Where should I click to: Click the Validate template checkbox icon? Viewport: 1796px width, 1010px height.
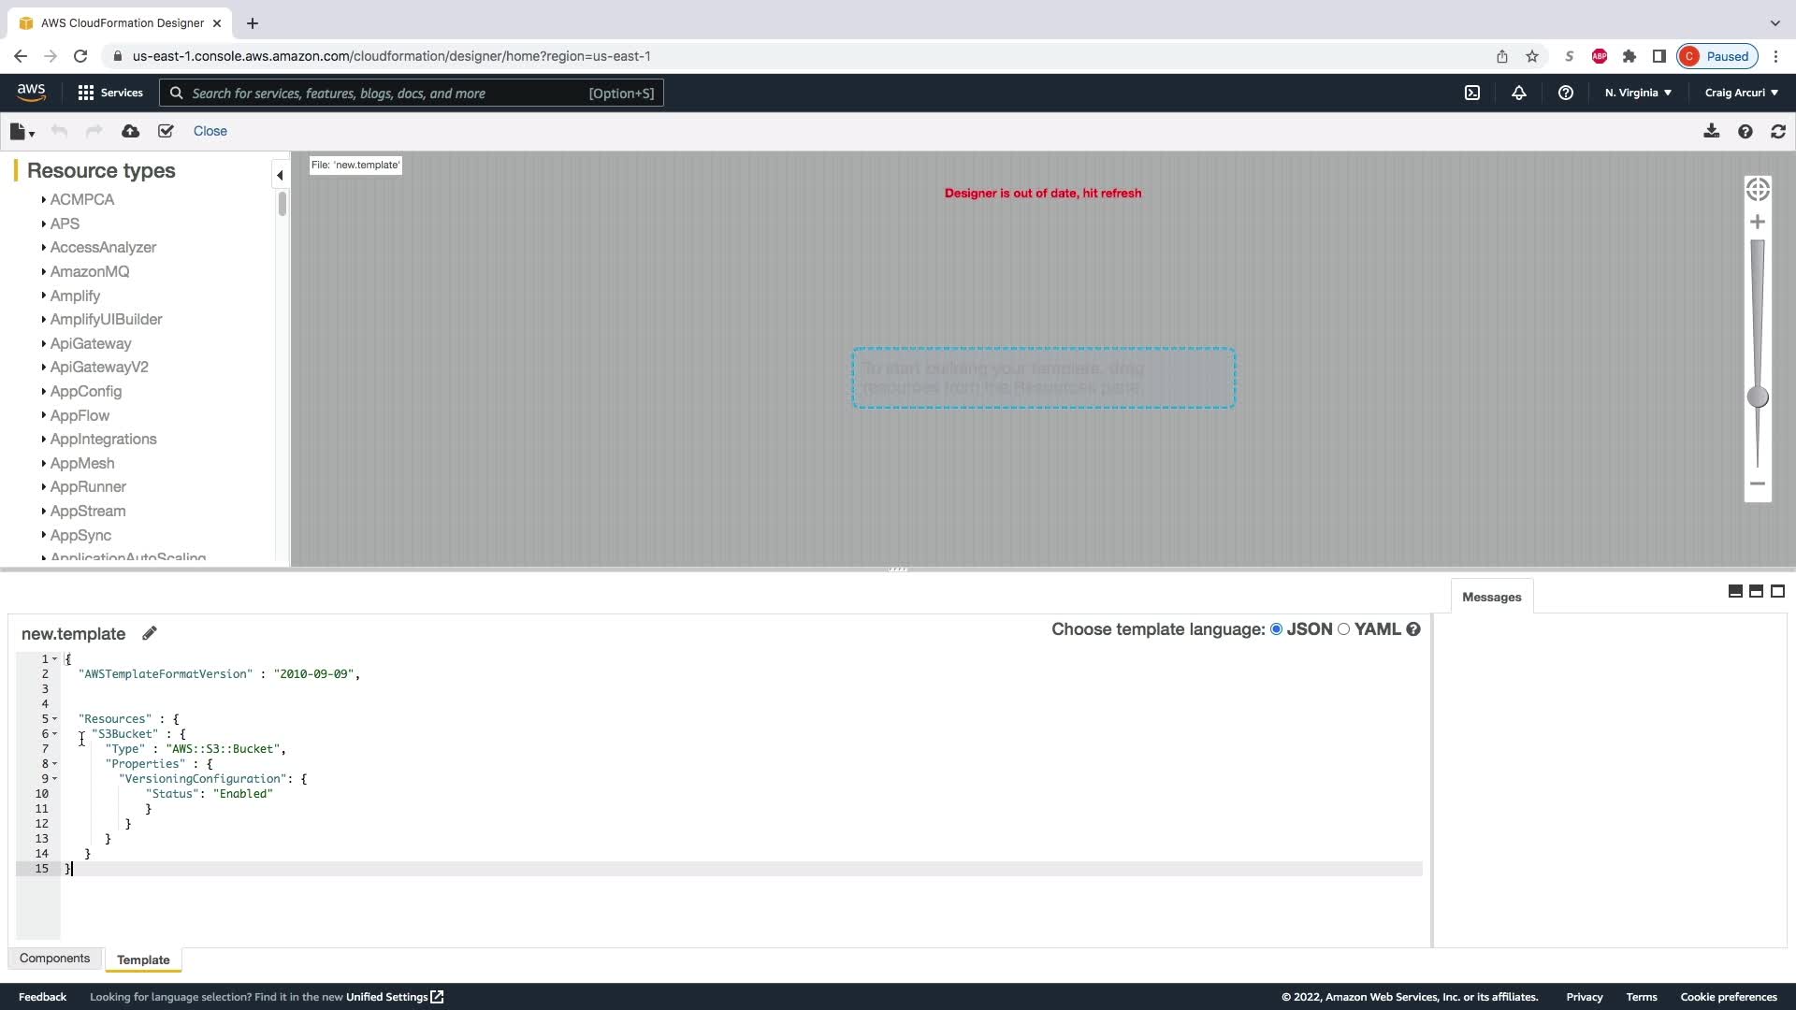click(166, 132)
